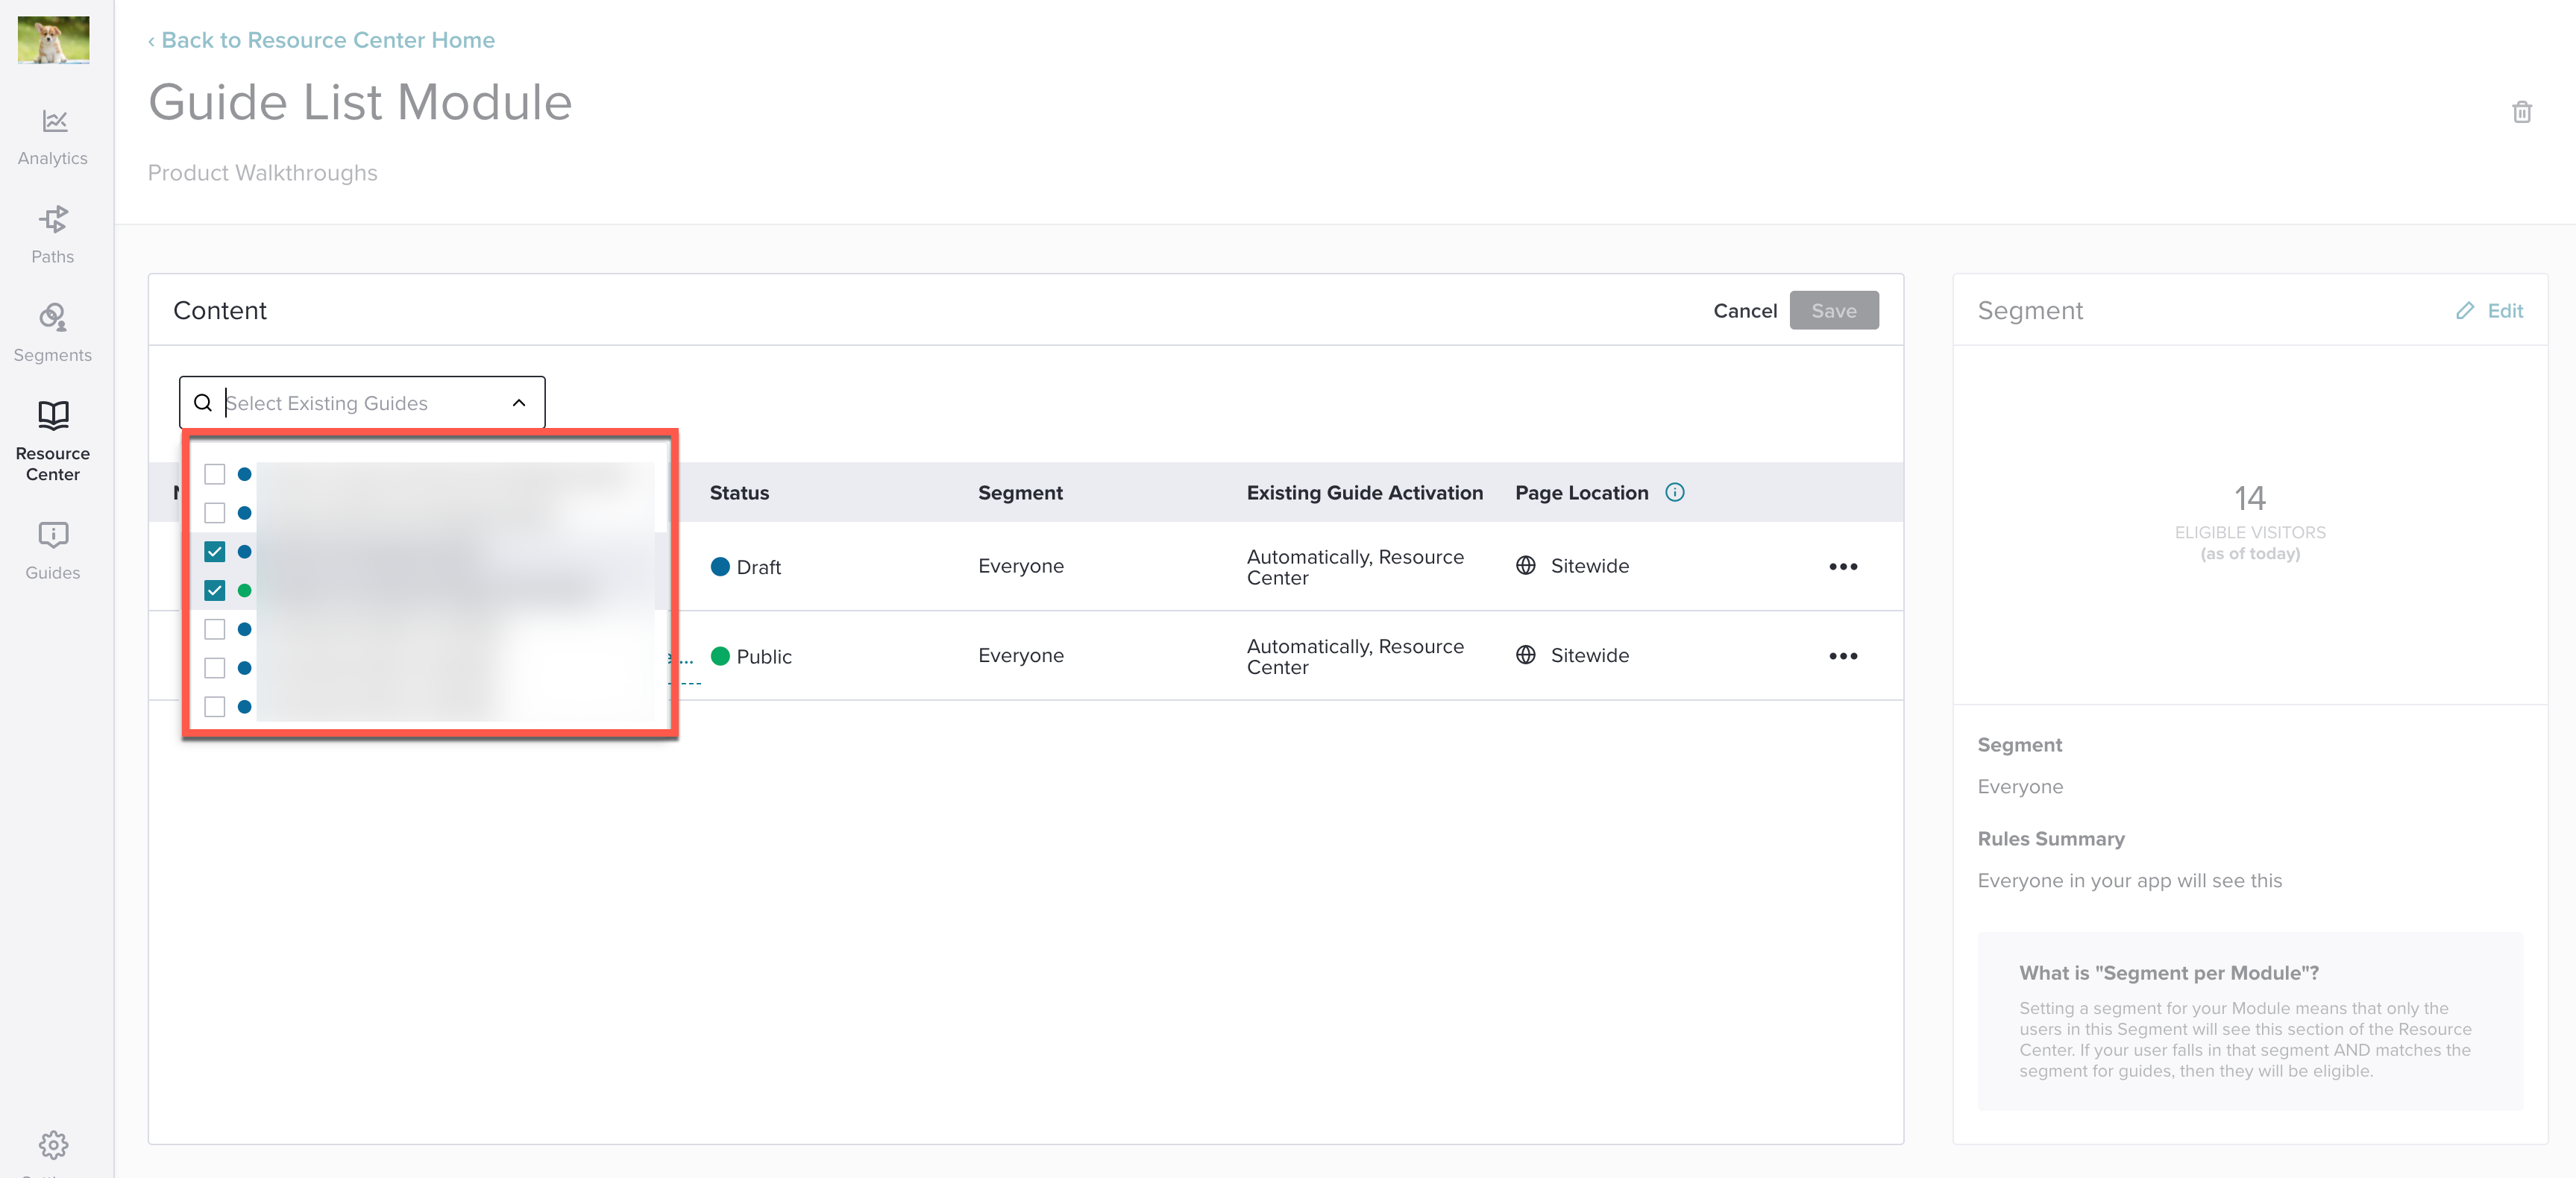This screenshot has width=2576, height=1178.
Task: Click Everyone in the Draft row
Action: click(1020, 566)
